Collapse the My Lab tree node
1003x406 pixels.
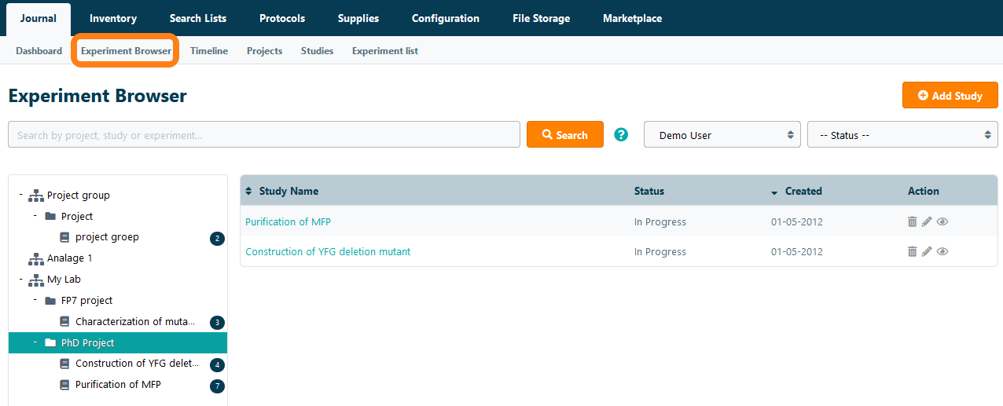click(21, 279)
